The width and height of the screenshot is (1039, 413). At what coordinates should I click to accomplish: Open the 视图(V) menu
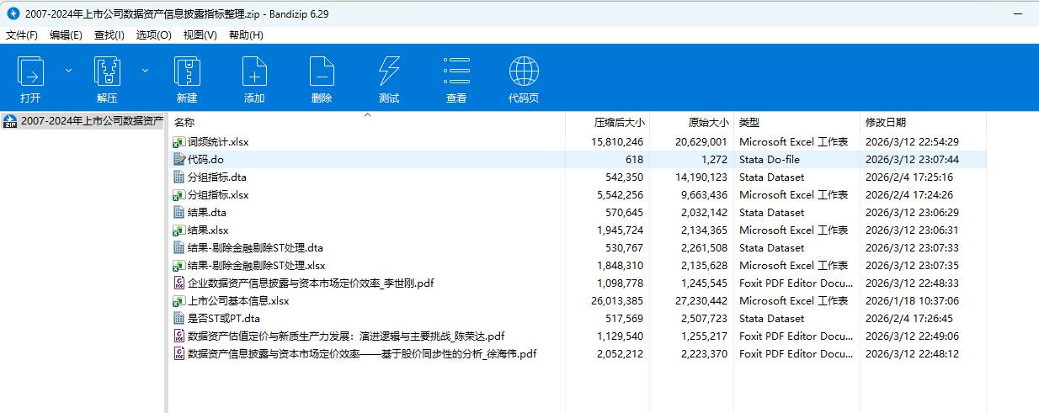200,35
